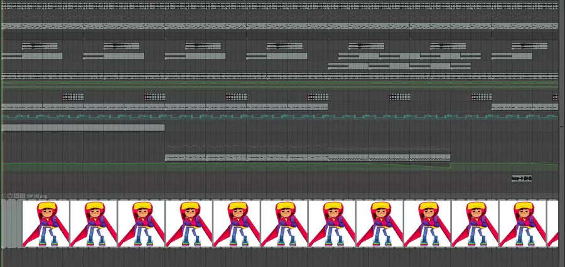Screen dimensions: 565x267
Task: Toggle the M mute icon on OIP (8).png
Action: click(16, 196)
